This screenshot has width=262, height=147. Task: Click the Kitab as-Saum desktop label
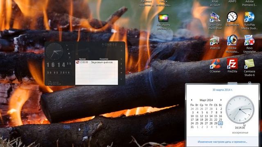point(215,3)
